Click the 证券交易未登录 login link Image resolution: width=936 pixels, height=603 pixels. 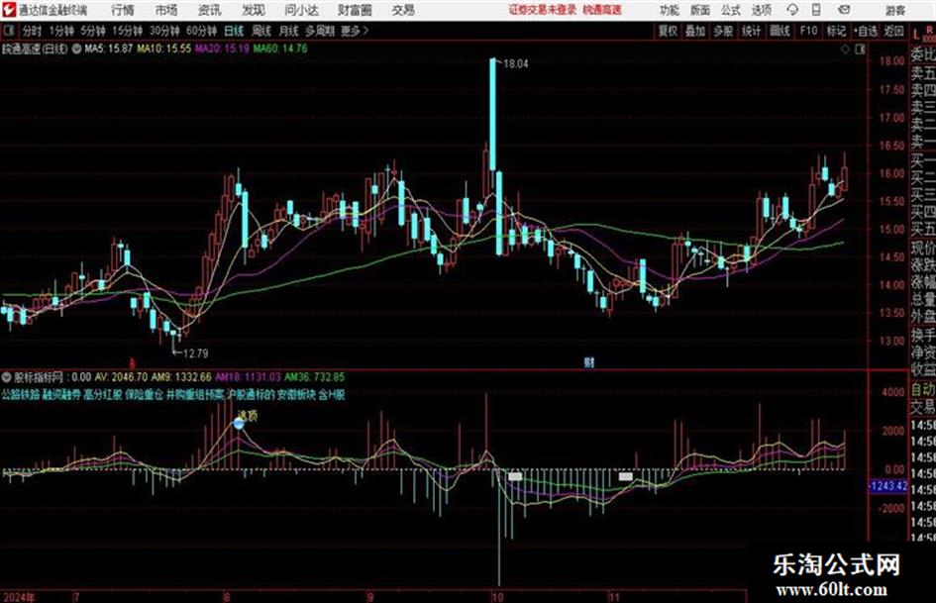[x=542, y=10]
